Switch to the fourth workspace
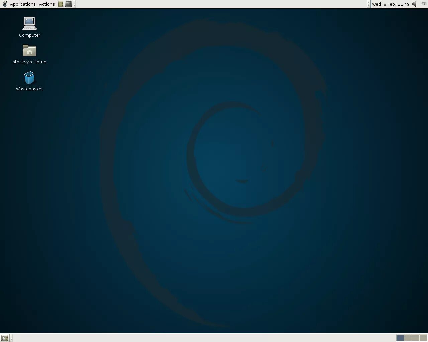 [x=423, y=338]
